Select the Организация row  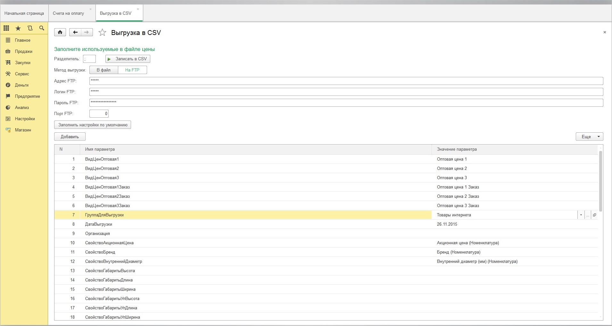coord(326,233)
